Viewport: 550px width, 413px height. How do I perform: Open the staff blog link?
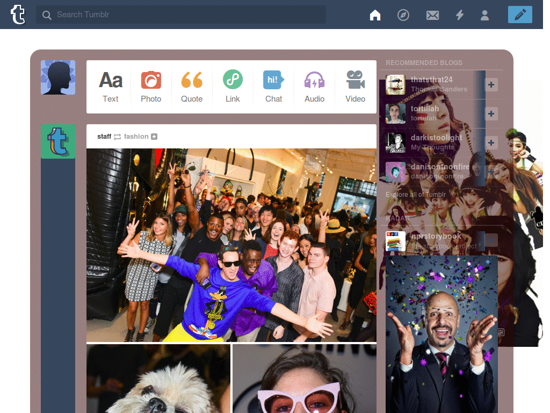[x=104, y=136]
